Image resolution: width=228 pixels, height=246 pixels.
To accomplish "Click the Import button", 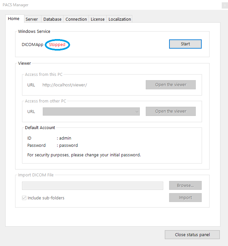I will [185, 197].
